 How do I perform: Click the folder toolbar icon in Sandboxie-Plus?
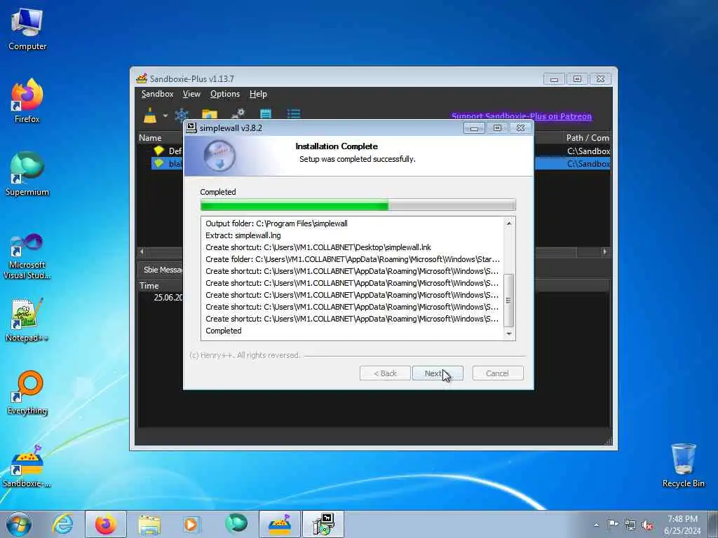(209, 115)
